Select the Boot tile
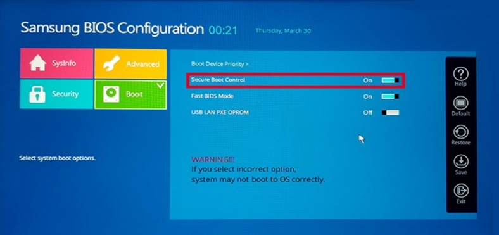This screenshot has width=499, height=235. tap(130, 94)
